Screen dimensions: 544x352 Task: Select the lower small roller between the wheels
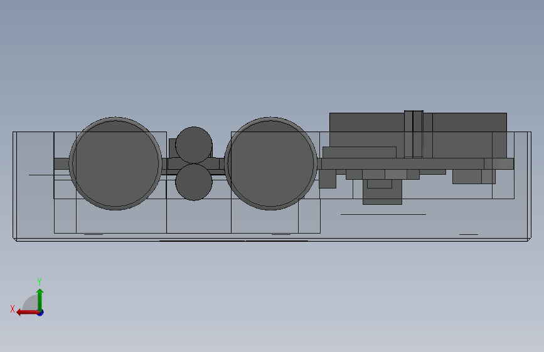[x=194, y=182]
